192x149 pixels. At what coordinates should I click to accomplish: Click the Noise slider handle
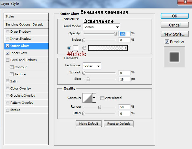pos(84,40)
